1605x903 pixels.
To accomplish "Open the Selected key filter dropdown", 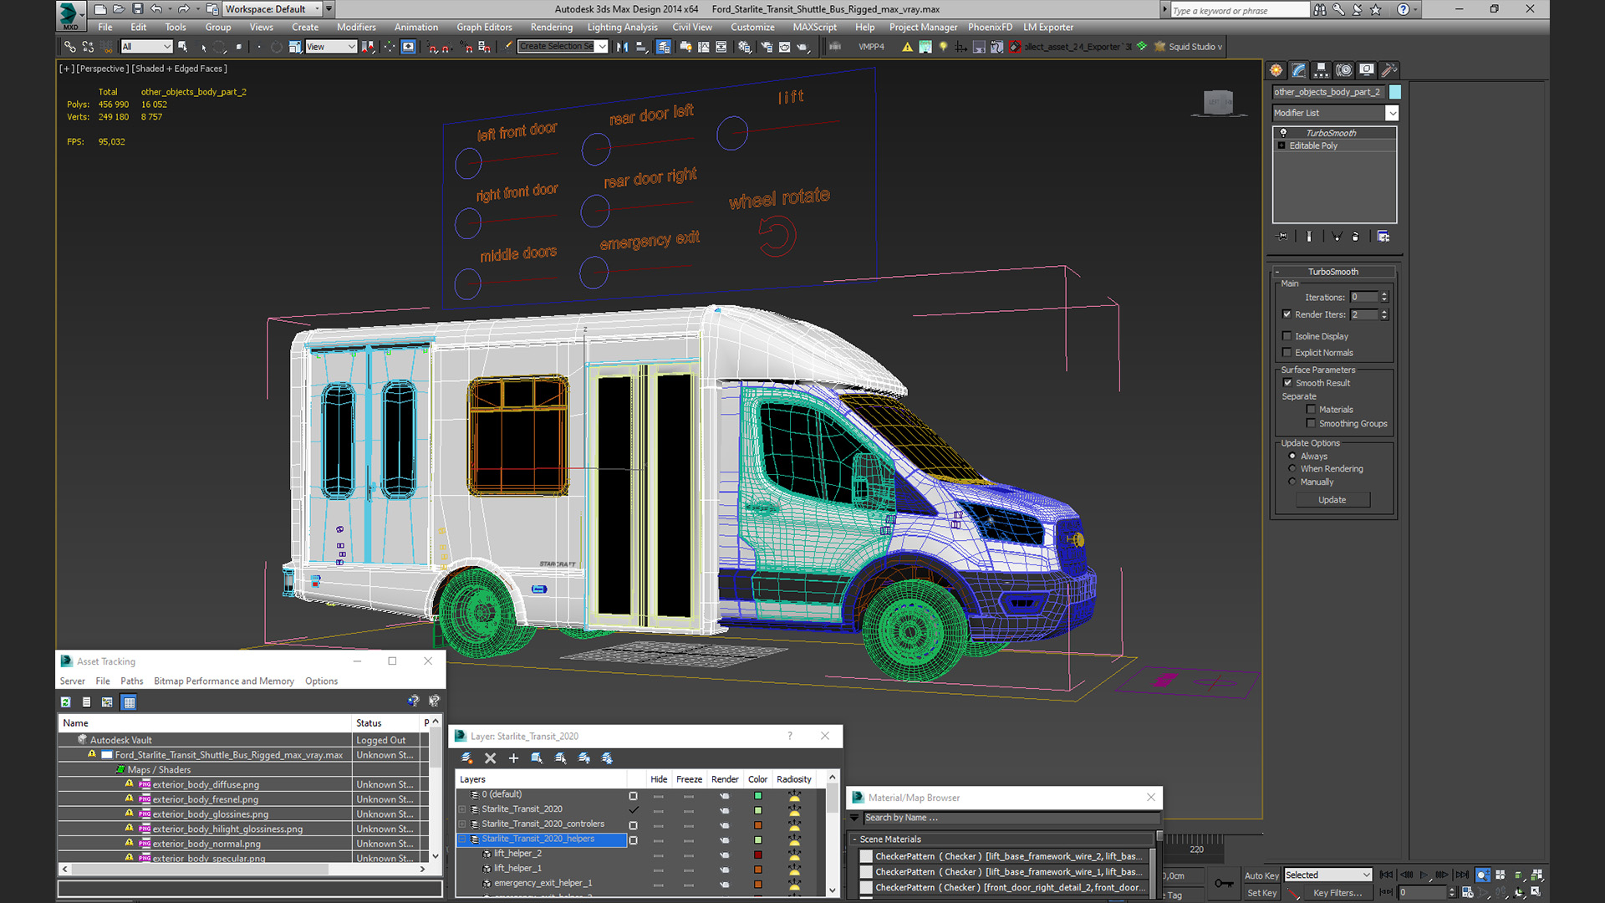I will tap(1328, 875).
